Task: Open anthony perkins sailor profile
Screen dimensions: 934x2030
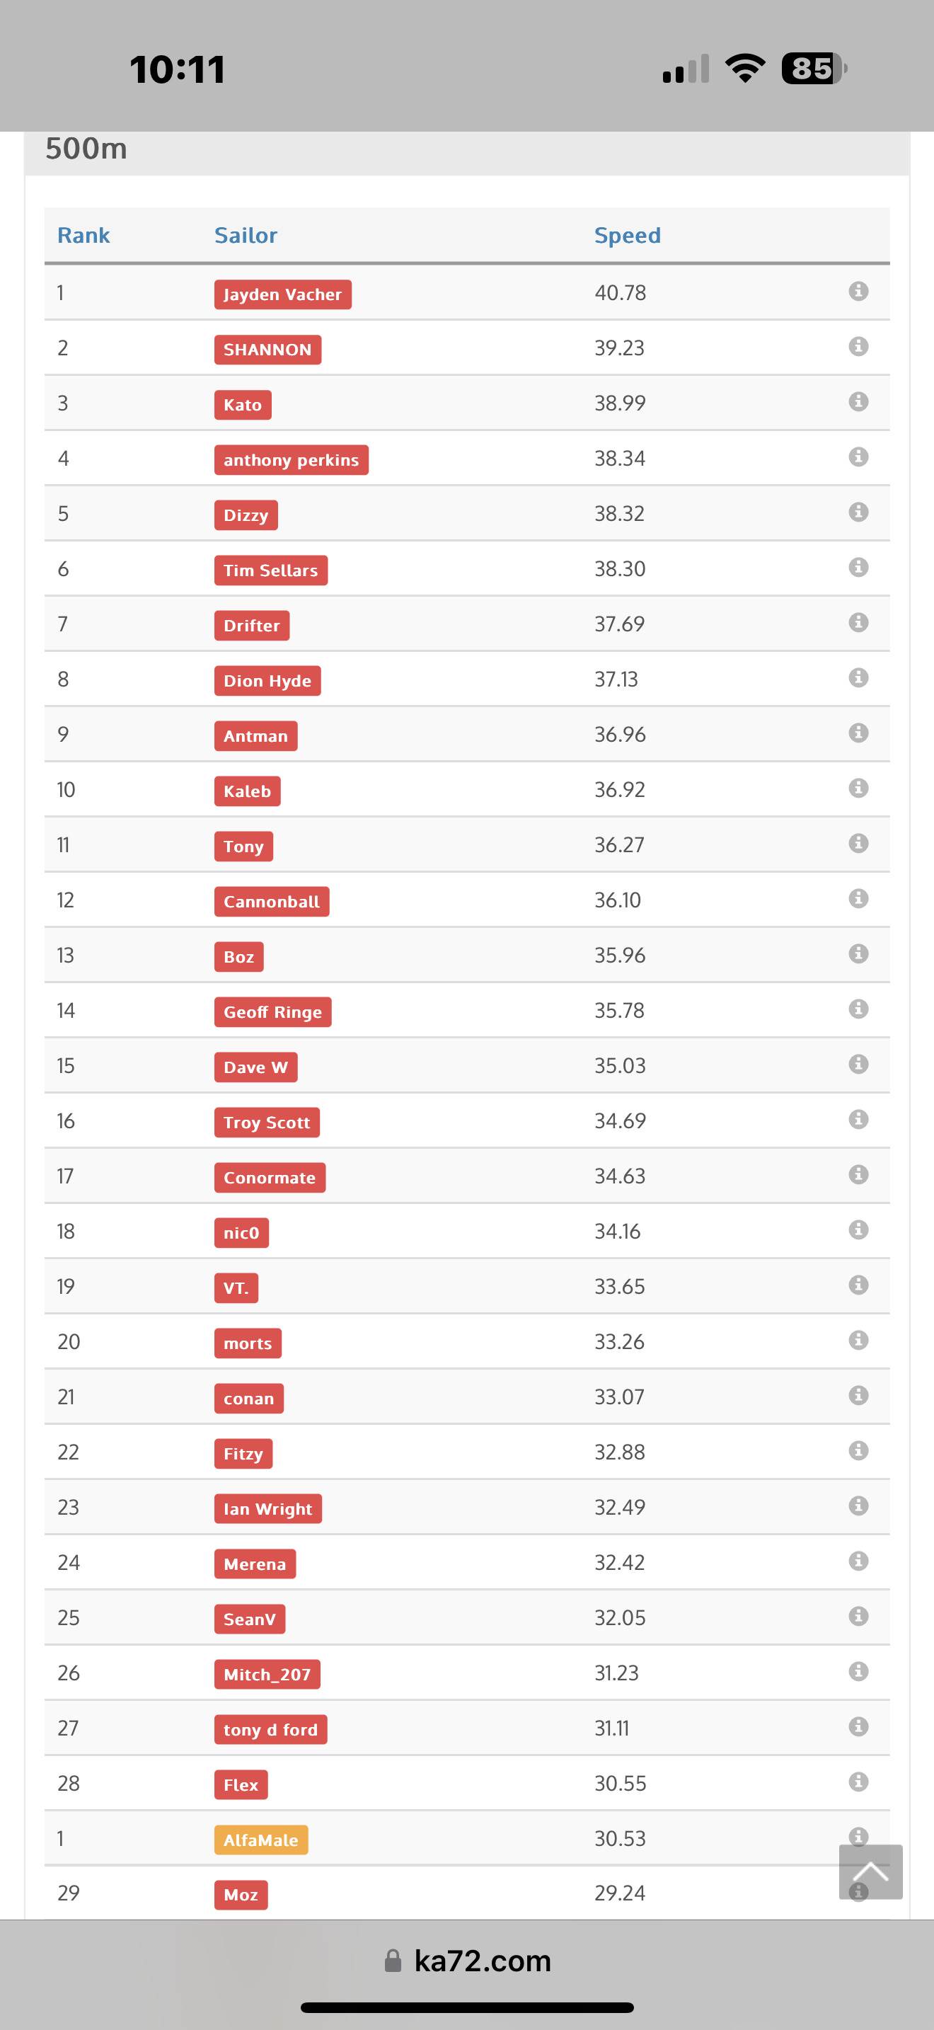Action: (x=291, y=460)
